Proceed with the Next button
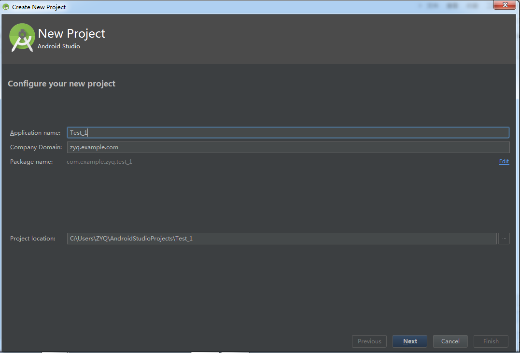Image resolution: width=520 pixels, height=353 pixels. (410, 341)
